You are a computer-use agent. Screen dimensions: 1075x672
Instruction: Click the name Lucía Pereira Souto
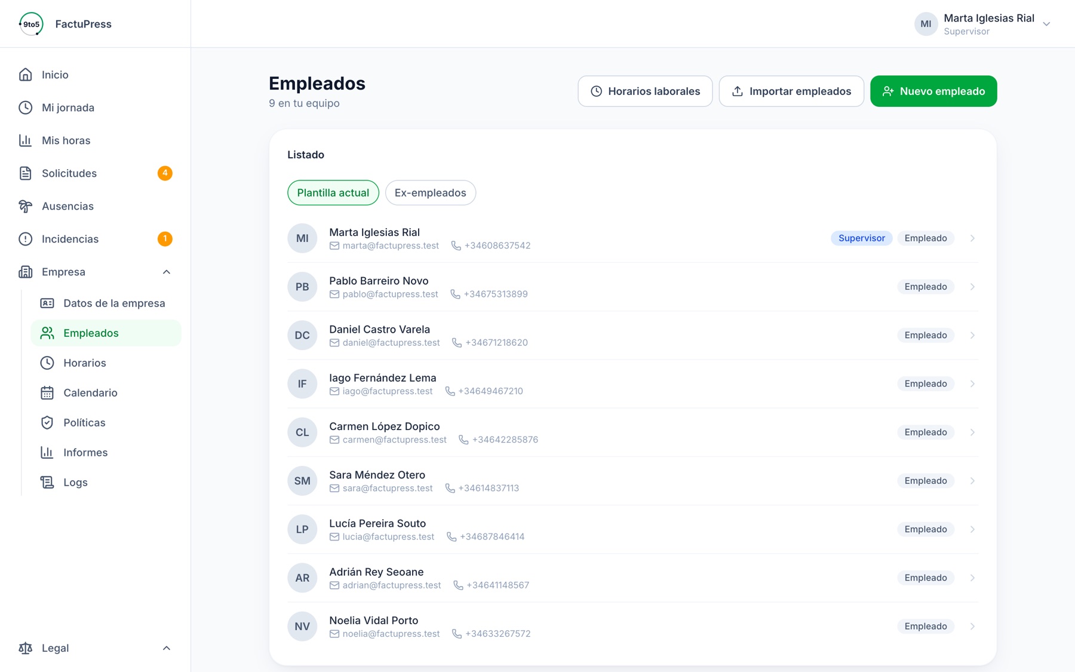coord(377,523)
